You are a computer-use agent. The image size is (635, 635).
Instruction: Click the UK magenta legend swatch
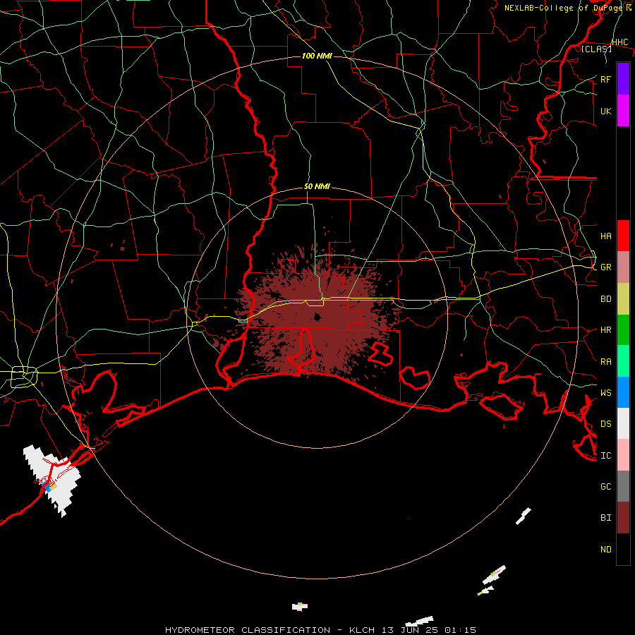[623, 111]
